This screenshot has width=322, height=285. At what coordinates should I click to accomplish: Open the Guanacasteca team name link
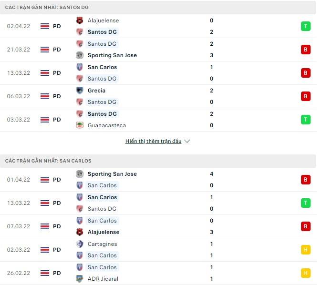coord(107,125)
